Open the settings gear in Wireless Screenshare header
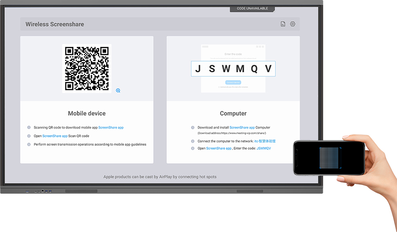The height and width of the screenshot is (232, 397). point(292,24)
